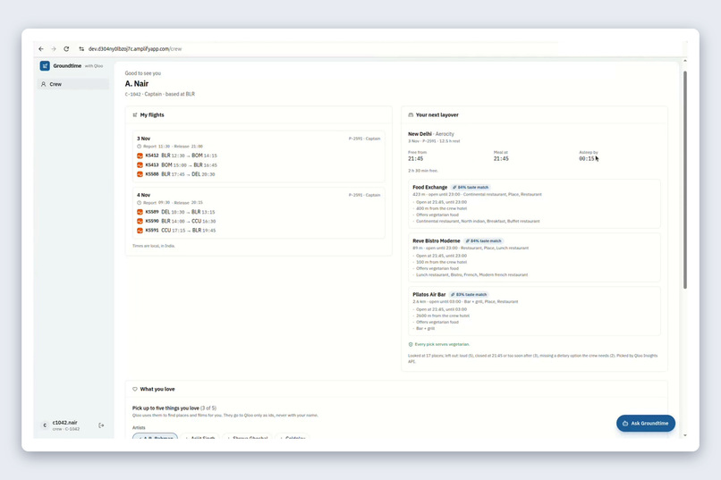Click the 'Asleep by' 00:15 value
721x480 pixels.
pyautogui.click(x=587, y=158)
